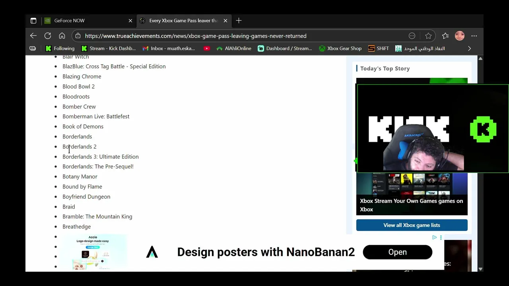The image size is (509, 286).
Task: Click View all Xbox game lists button
Action: point(412,225)
